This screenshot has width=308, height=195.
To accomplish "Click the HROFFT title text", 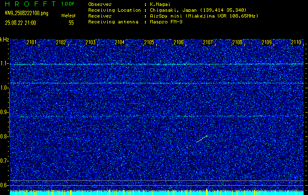I will coord(31,4).
